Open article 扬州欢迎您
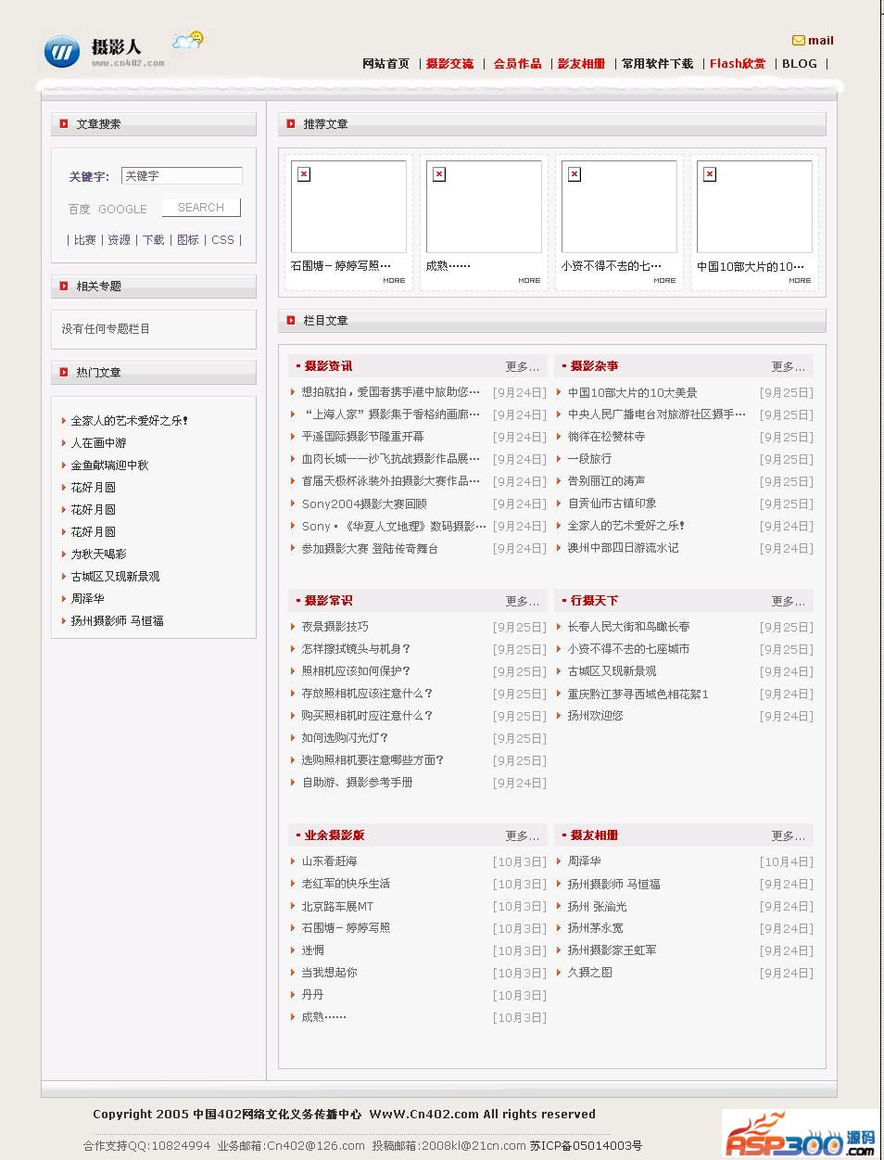Image resolution: width=884 pixels, height=1160 pixels. tap(595, 716)
